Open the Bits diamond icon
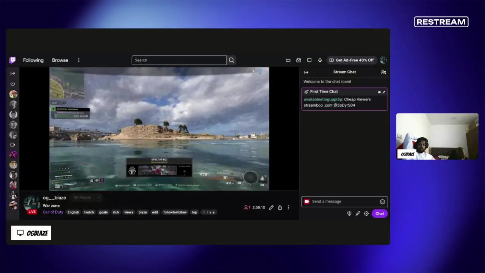 point(320,60)
